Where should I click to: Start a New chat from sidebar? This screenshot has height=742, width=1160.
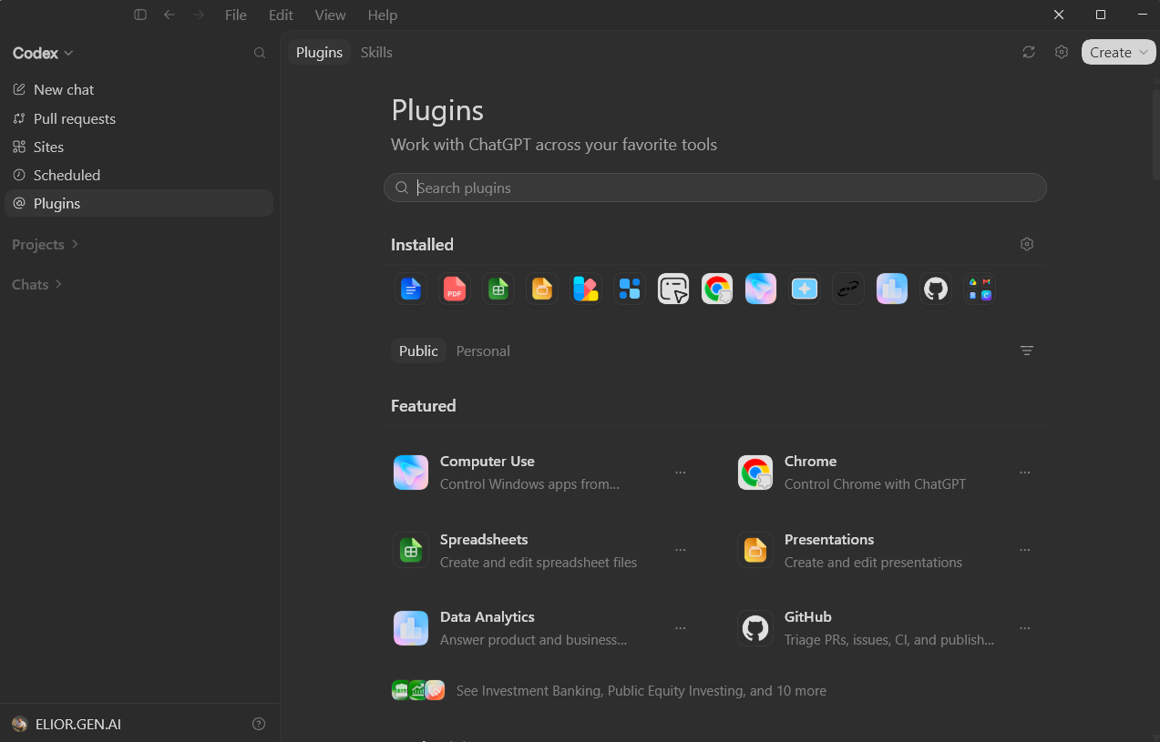tap(139, 89)
